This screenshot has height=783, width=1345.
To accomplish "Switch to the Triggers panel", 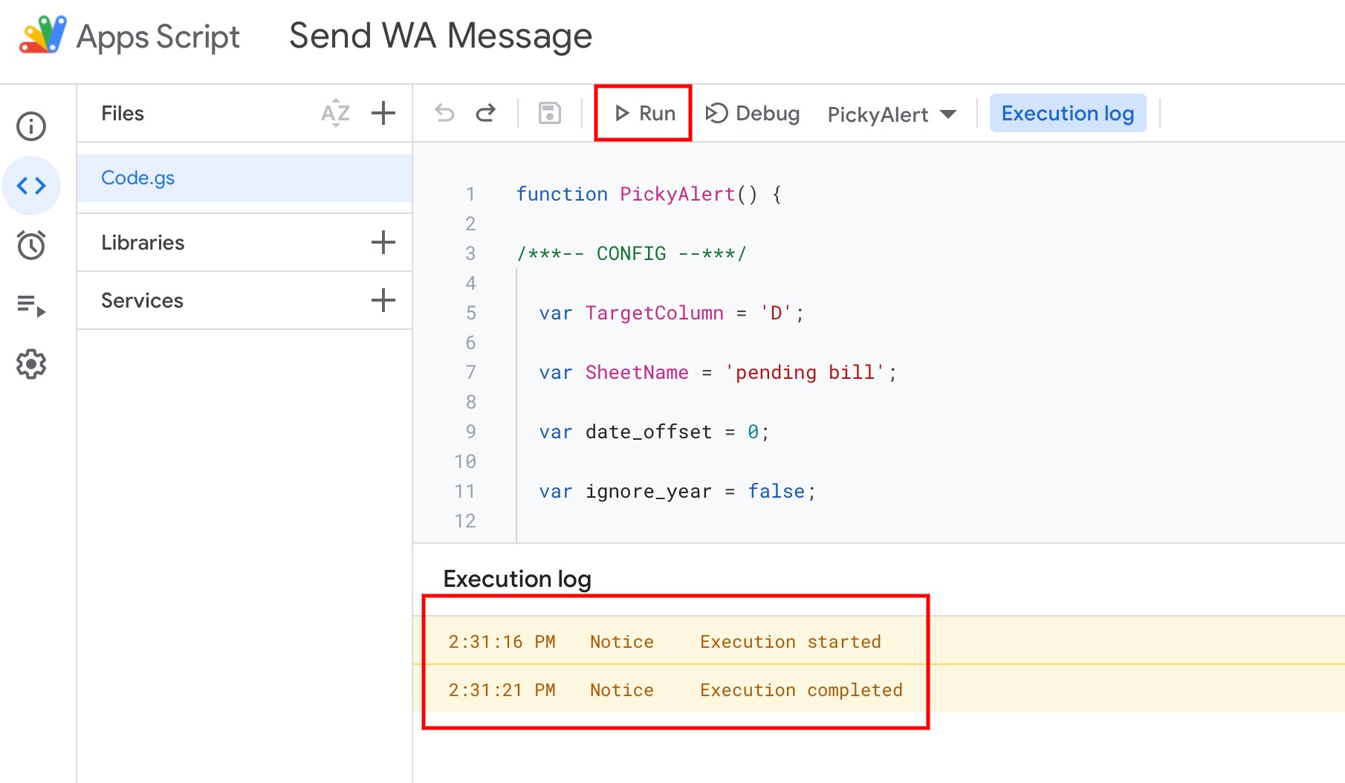I will [30, 245].
